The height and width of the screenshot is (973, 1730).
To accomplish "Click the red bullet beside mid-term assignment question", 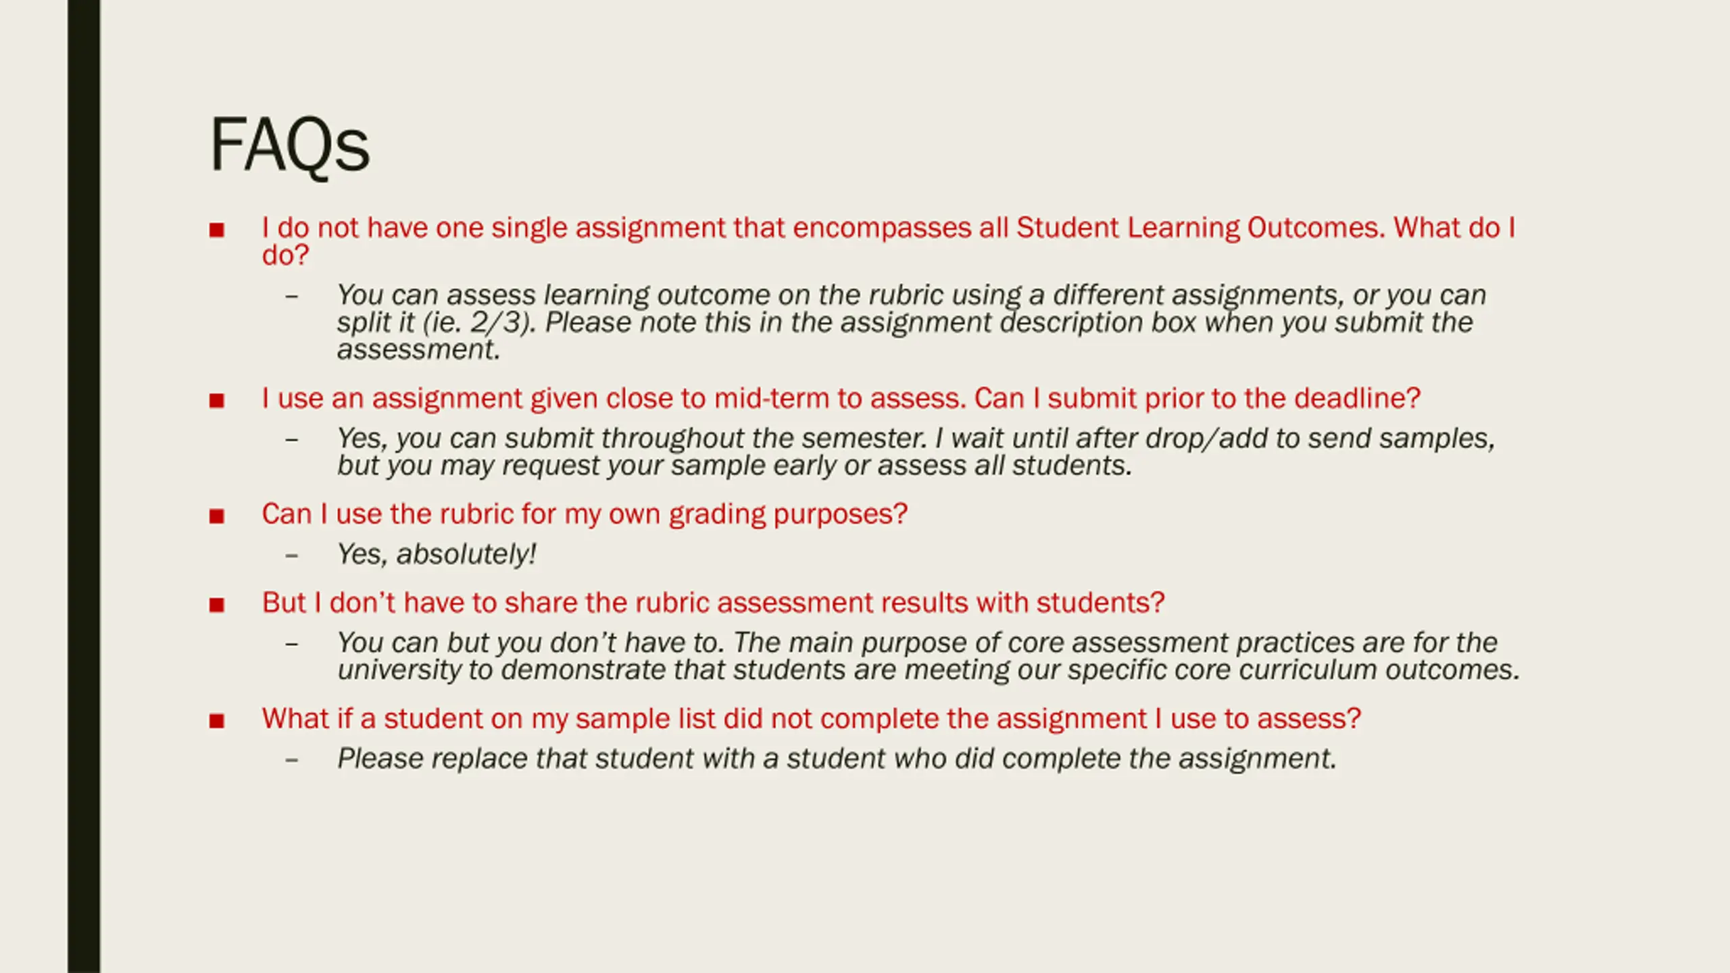I will tap(216, 401).
